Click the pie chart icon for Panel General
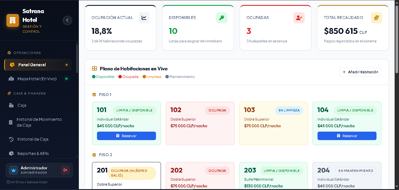Viewport: 399px width, 190px height. [x=12, y=65]
